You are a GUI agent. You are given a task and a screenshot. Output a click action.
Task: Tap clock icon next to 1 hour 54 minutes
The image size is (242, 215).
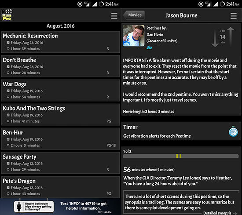click(x=8, y=97)
